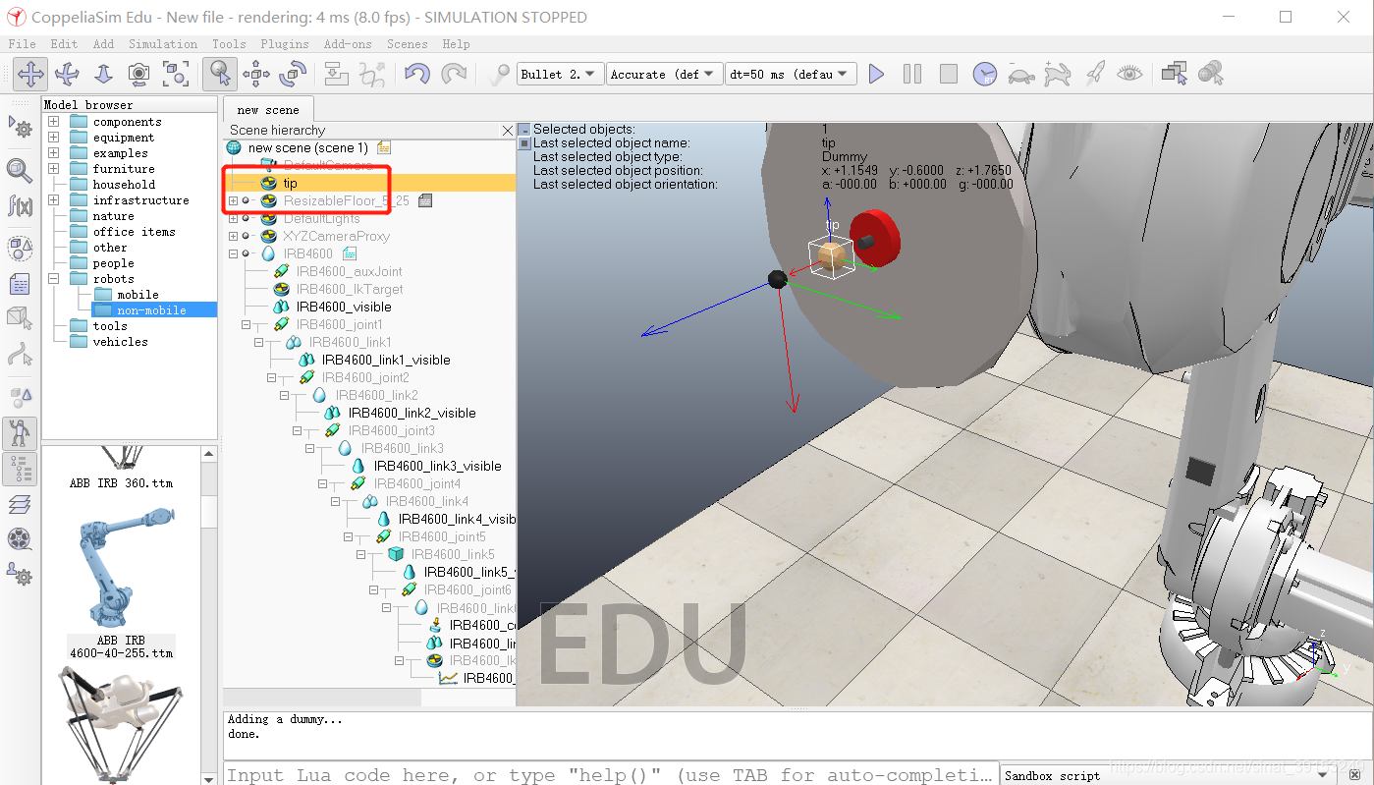
Task: Open the Add menu
Action: [x=103, y=44]
